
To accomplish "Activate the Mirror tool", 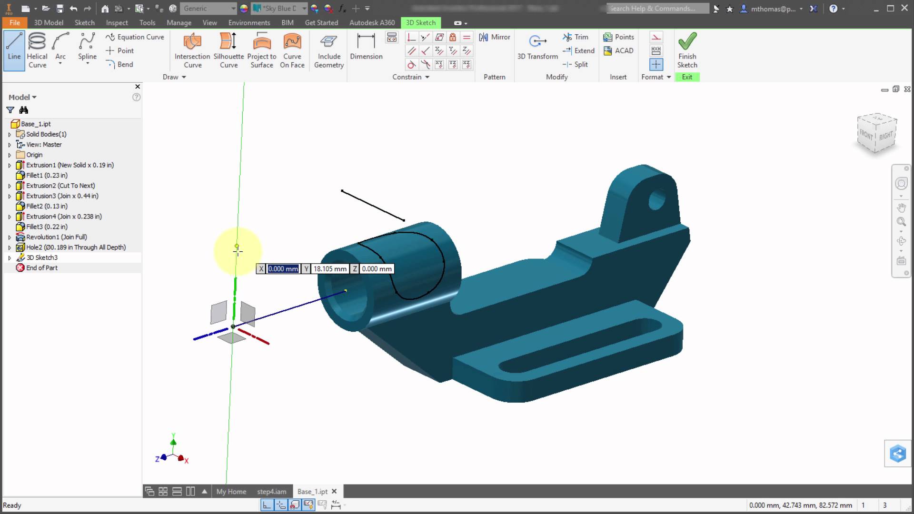I will [494, 37].
